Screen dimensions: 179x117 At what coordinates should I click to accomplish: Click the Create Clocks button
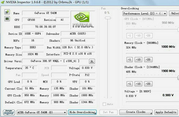pyautogui.click(x=136, y=112)
